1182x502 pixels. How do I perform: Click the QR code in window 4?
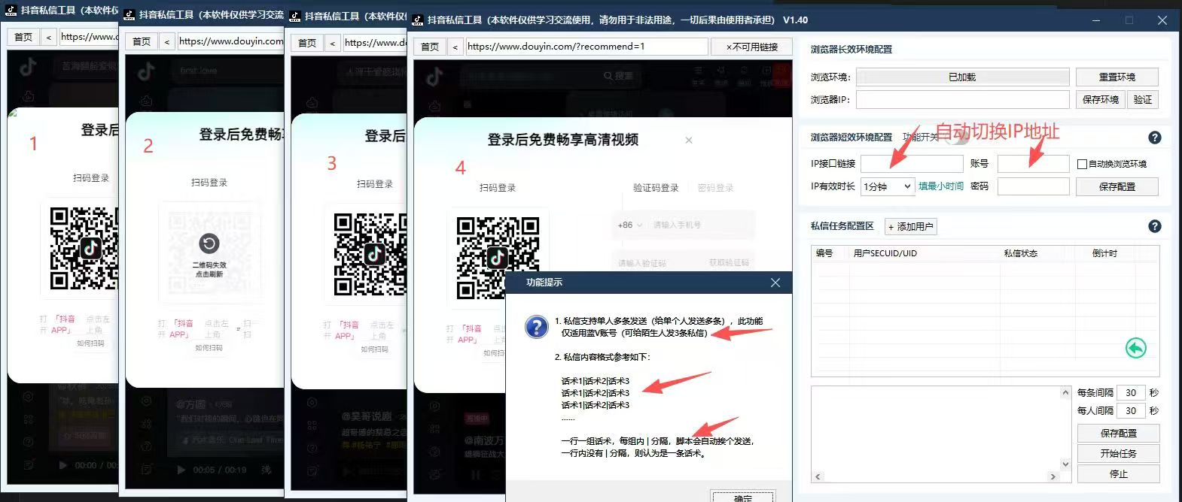(498, 258)
